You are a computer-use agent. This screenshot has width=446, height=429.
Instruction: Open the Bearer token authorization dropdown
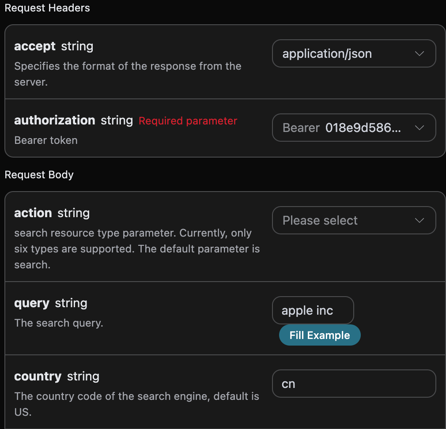[x=354, y=128]
